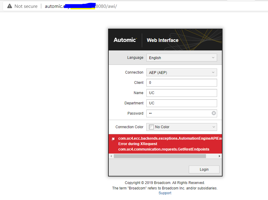The height and width of the screenshot is (200, 268).
Task: Select the GetRestEndpoints error text
Action: click(164, 149)
